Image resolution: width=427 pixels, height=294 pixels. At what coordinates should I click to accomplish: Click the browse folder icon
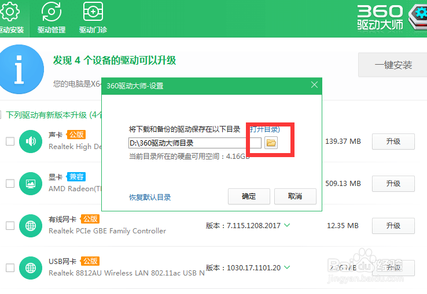[x=271, y=143]
